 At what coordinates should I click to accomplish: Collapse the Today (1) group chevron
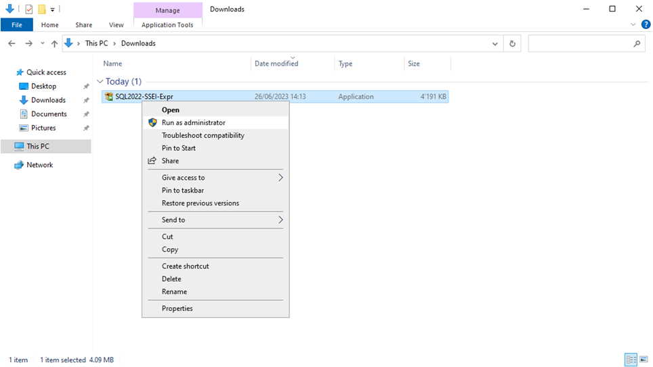[x=100, y=82]
